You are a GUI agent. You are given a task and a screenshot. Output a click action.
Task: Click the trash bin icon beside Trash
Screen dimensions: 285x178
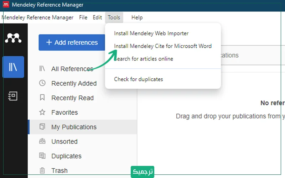[42, 171]
